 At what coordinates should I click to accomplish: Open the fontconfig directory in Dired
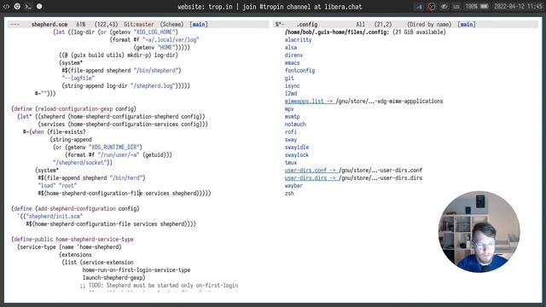point(299,70)
